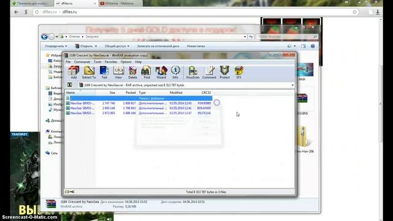Expand the Explorer address bar dropdown arrow
Screen dimensions: 393x221
point(245,37)
